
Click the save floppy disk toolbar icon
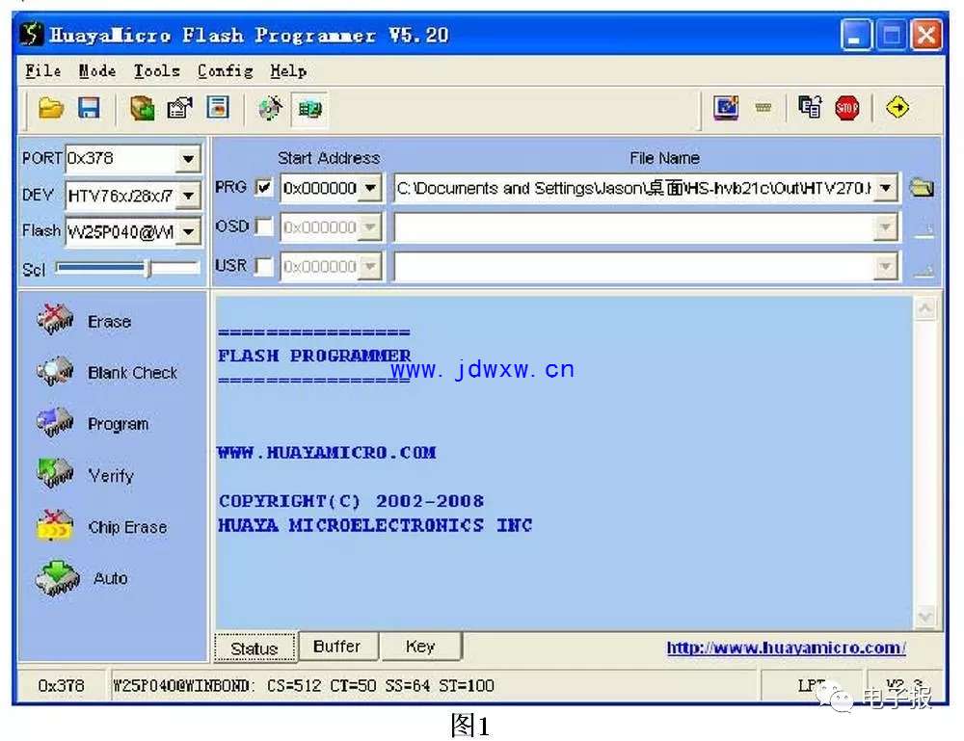[x=89, y=109]
